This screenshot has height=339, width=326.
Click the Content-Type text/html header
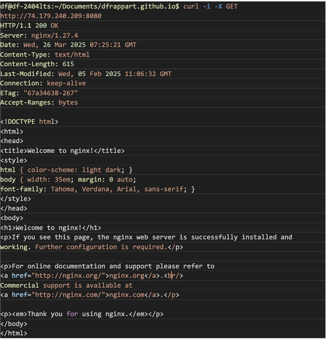coord(45,55)
